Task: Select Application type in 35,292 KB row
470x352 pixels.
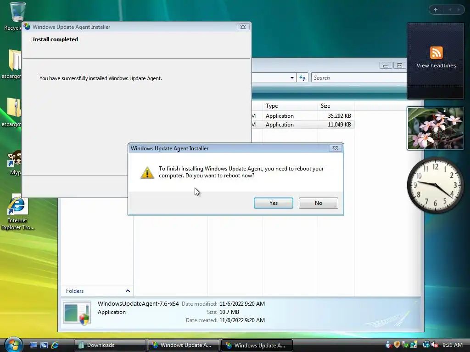Action: (x=280, y=116)
